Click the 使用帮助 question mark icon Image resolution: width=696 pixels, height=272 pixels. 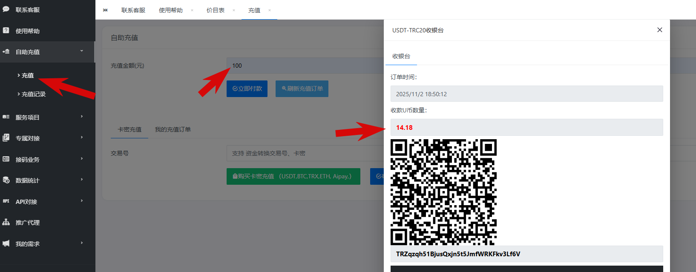[6, 30]
